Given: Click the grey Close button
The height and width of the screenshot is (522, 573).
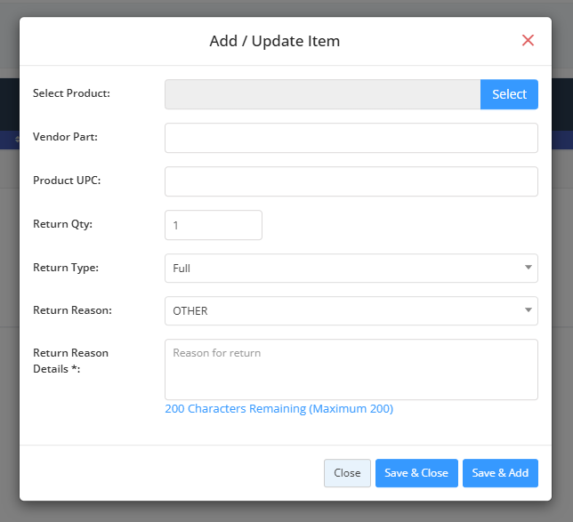Looking at the screenshot, I should [347, 473].
